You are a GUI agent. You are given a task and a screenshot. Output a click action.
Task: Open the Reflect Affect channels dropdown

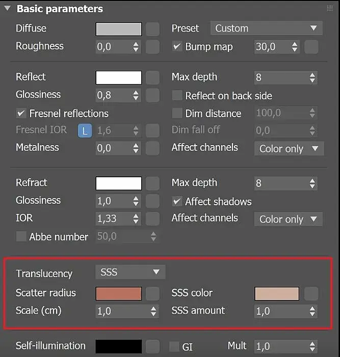point(289,149)
